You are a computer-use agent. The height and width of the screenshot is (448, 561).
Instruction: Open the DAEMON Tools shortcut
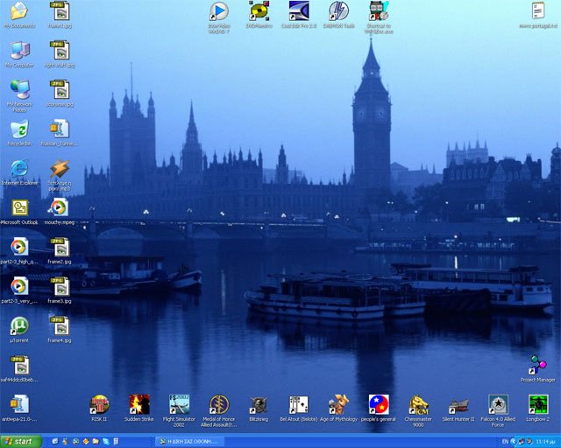(339, 11)
